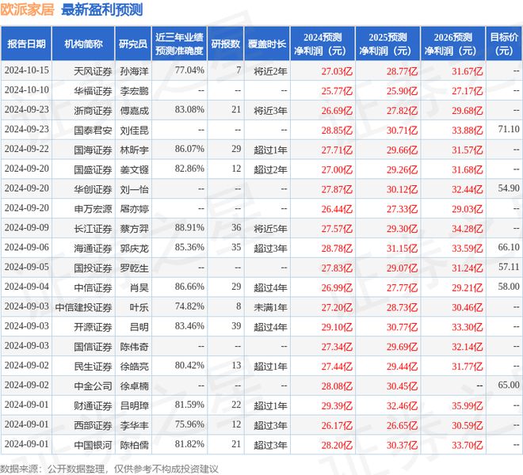The height and width of the screenshot is (475, 523).
Task: Select the 报告日期 column header
Action: (x=26, y=44)
